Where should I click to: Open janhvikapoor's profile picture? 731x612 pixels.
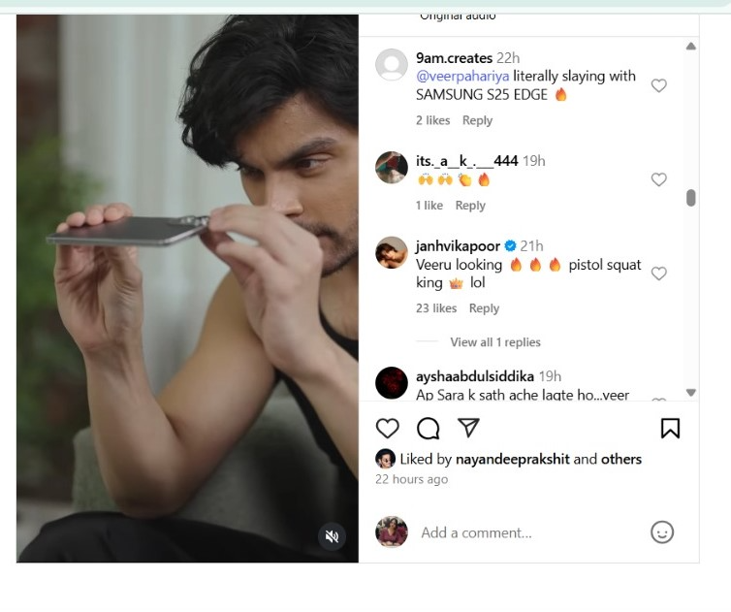point(392,253)
